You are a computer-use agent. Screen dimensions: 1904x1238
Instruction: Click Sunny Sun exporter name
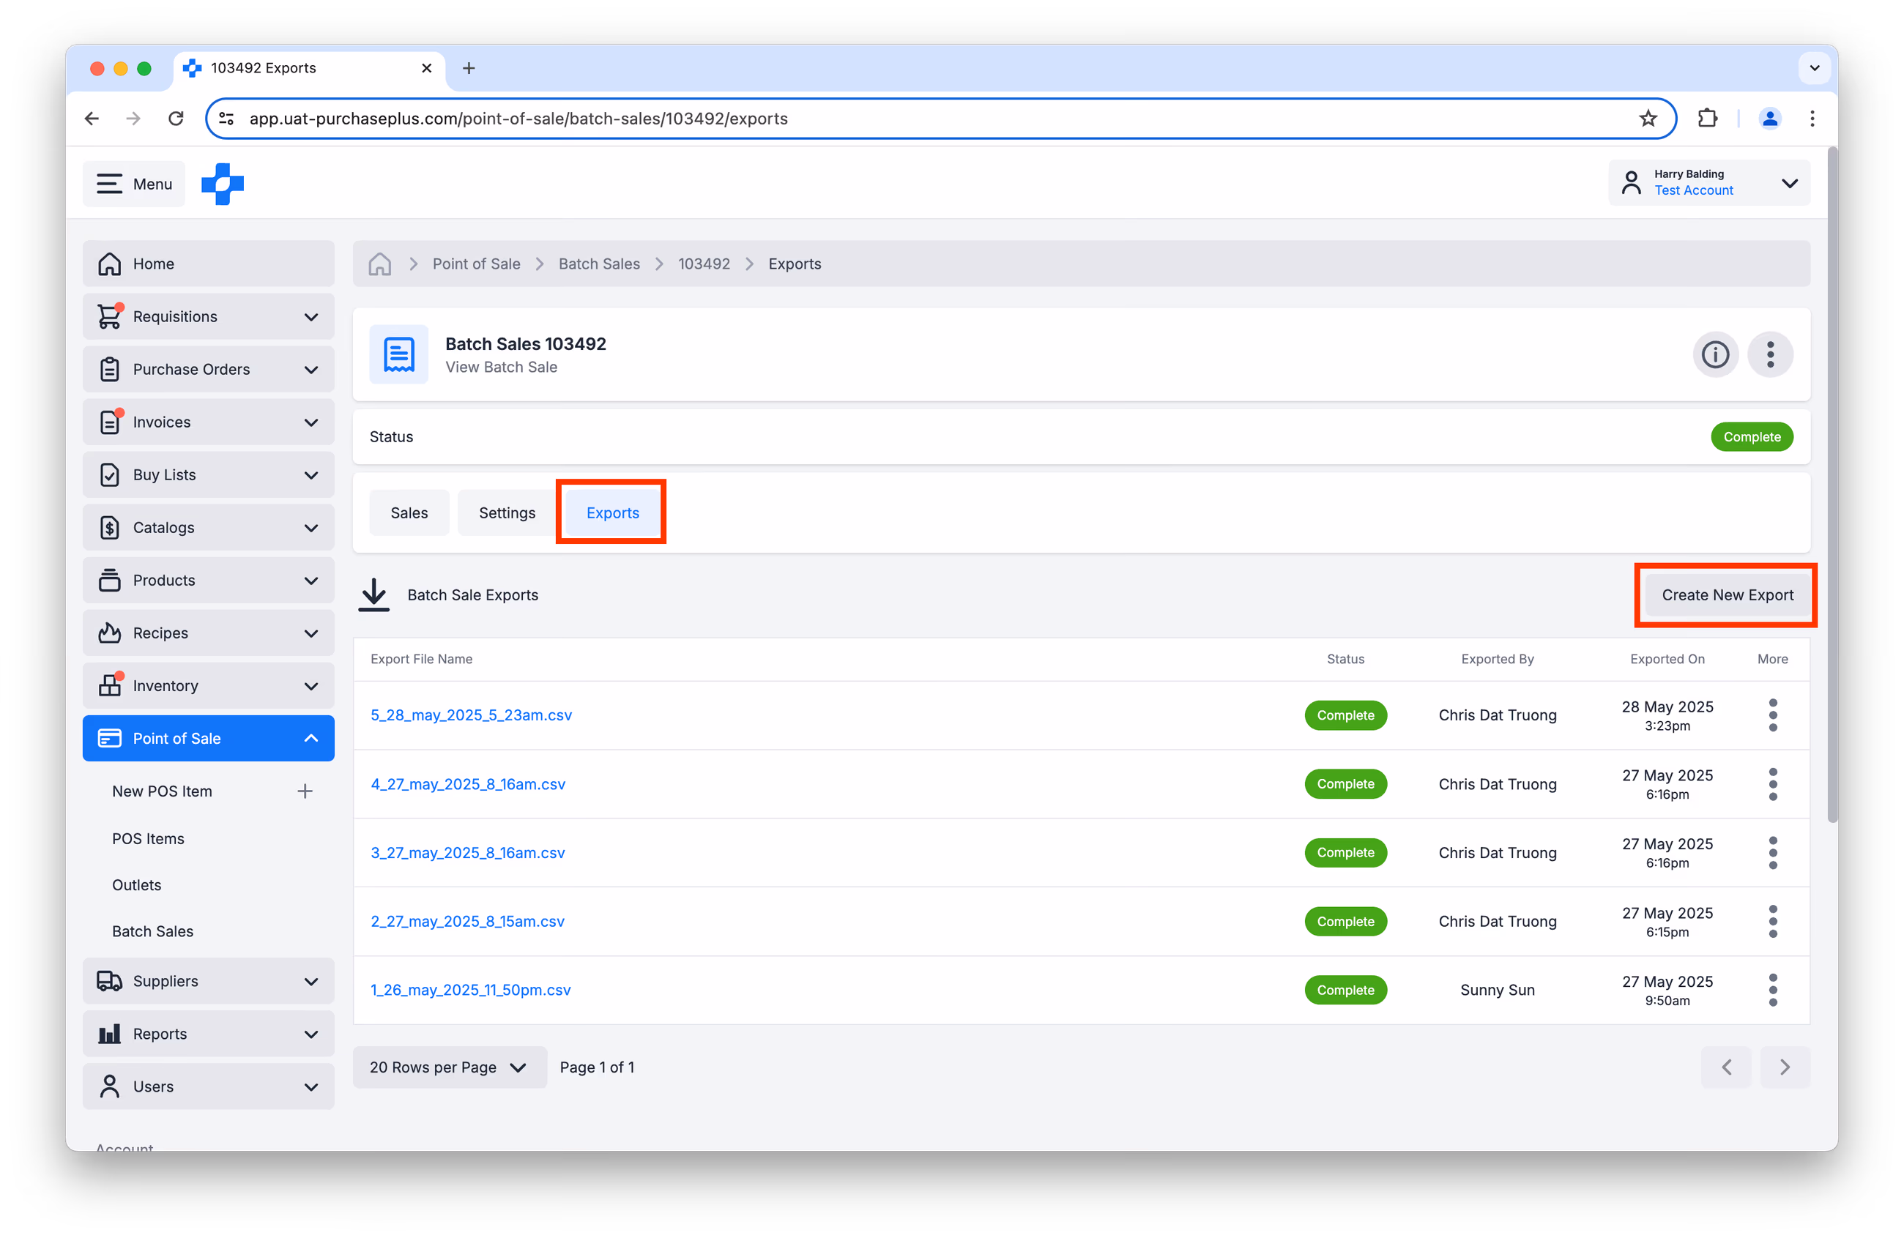(1497, 990)
